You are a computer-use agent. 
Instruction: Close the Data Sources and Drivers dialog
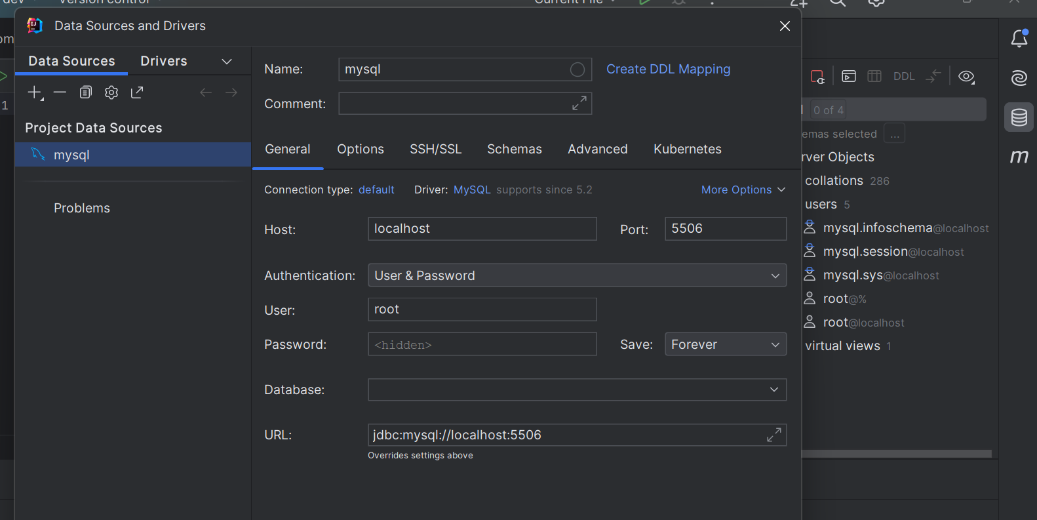(x=785, y=26)
